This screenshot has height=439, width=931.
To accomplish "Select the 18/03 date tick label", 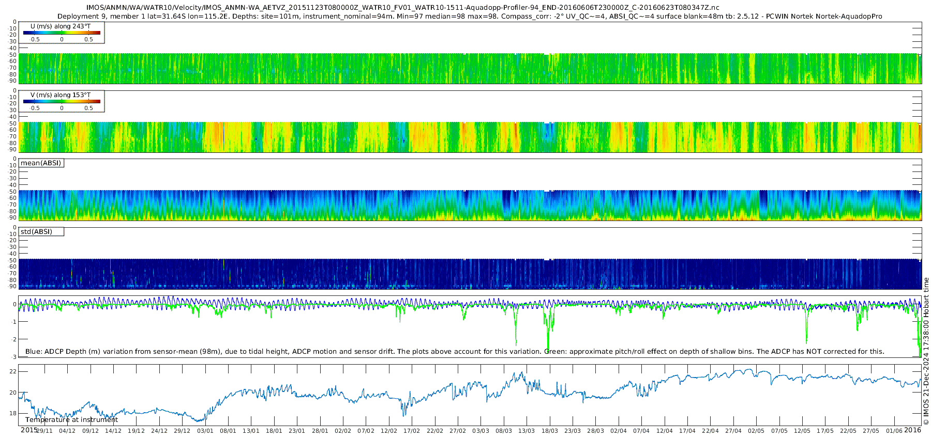I will click(x=550, y=431).
